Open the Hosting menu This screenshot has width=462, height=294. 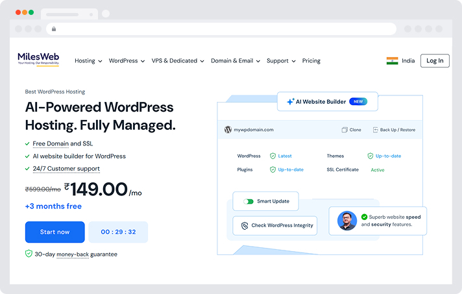click(x=88, y=61)
